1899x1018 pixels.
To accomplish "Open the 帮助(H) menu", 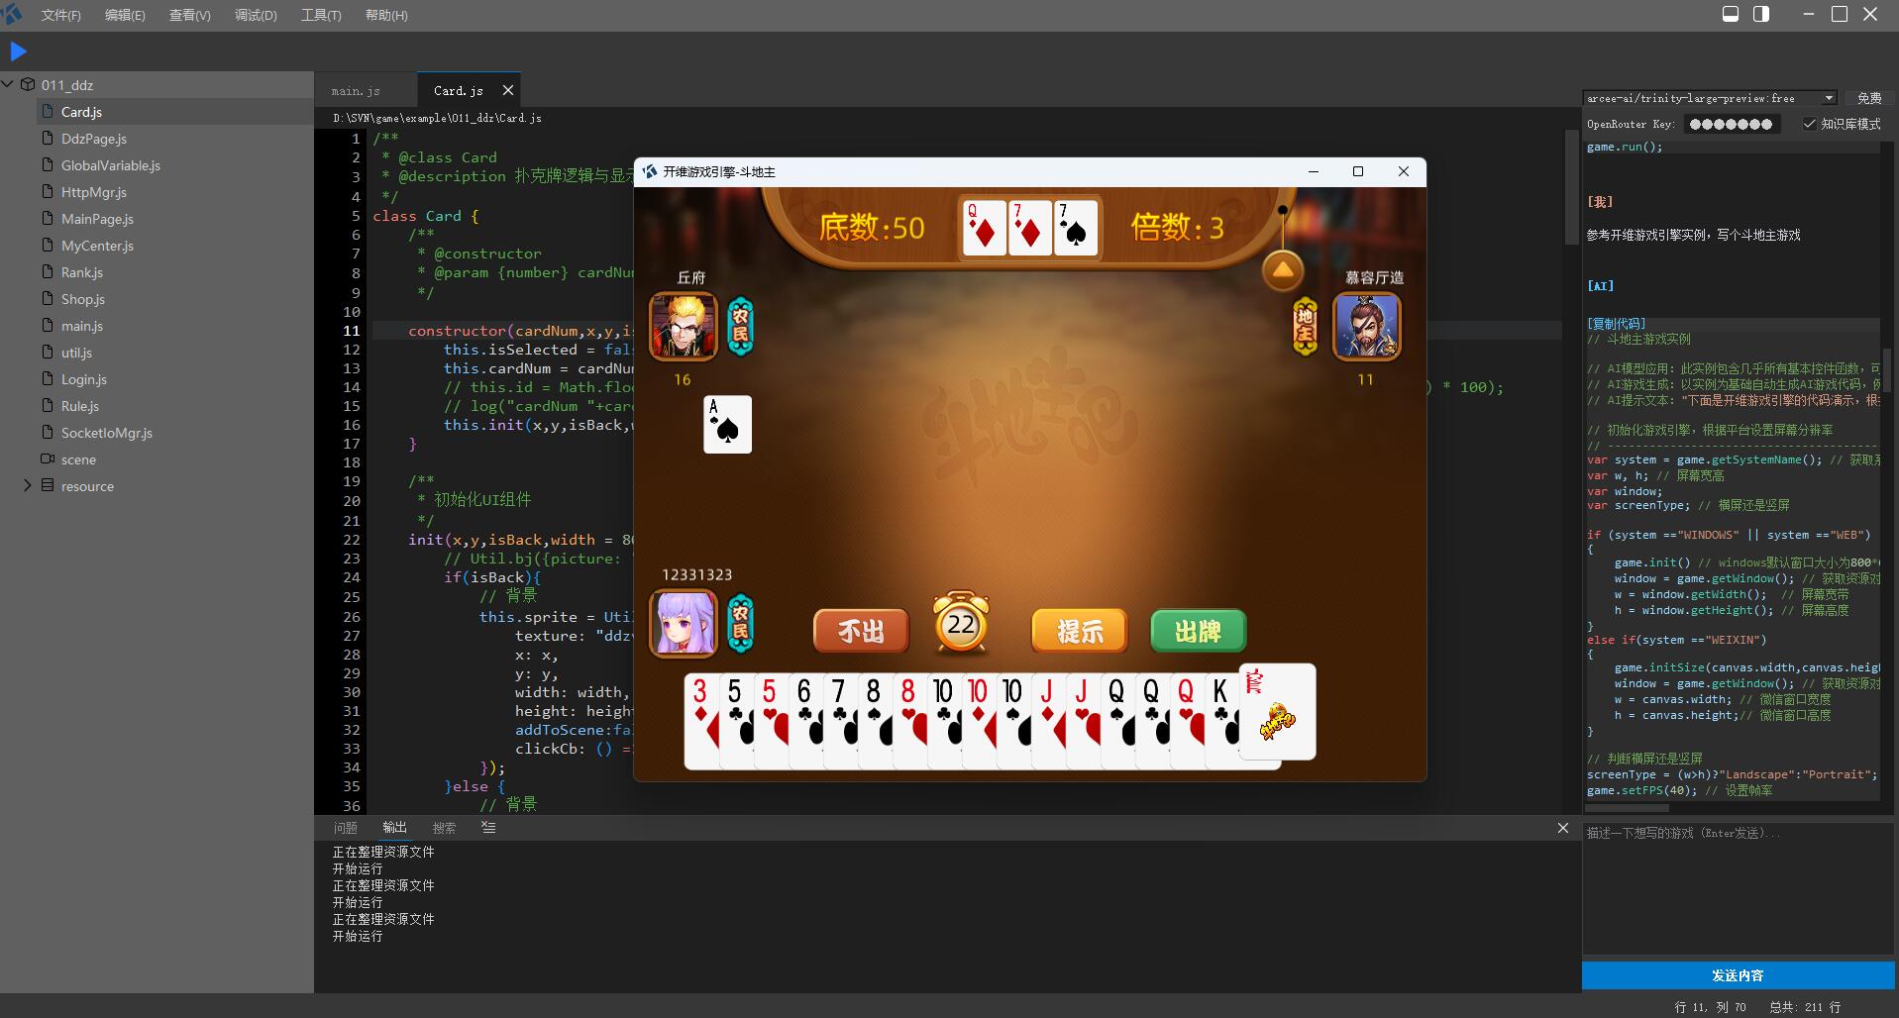I will tap(386, 15).
